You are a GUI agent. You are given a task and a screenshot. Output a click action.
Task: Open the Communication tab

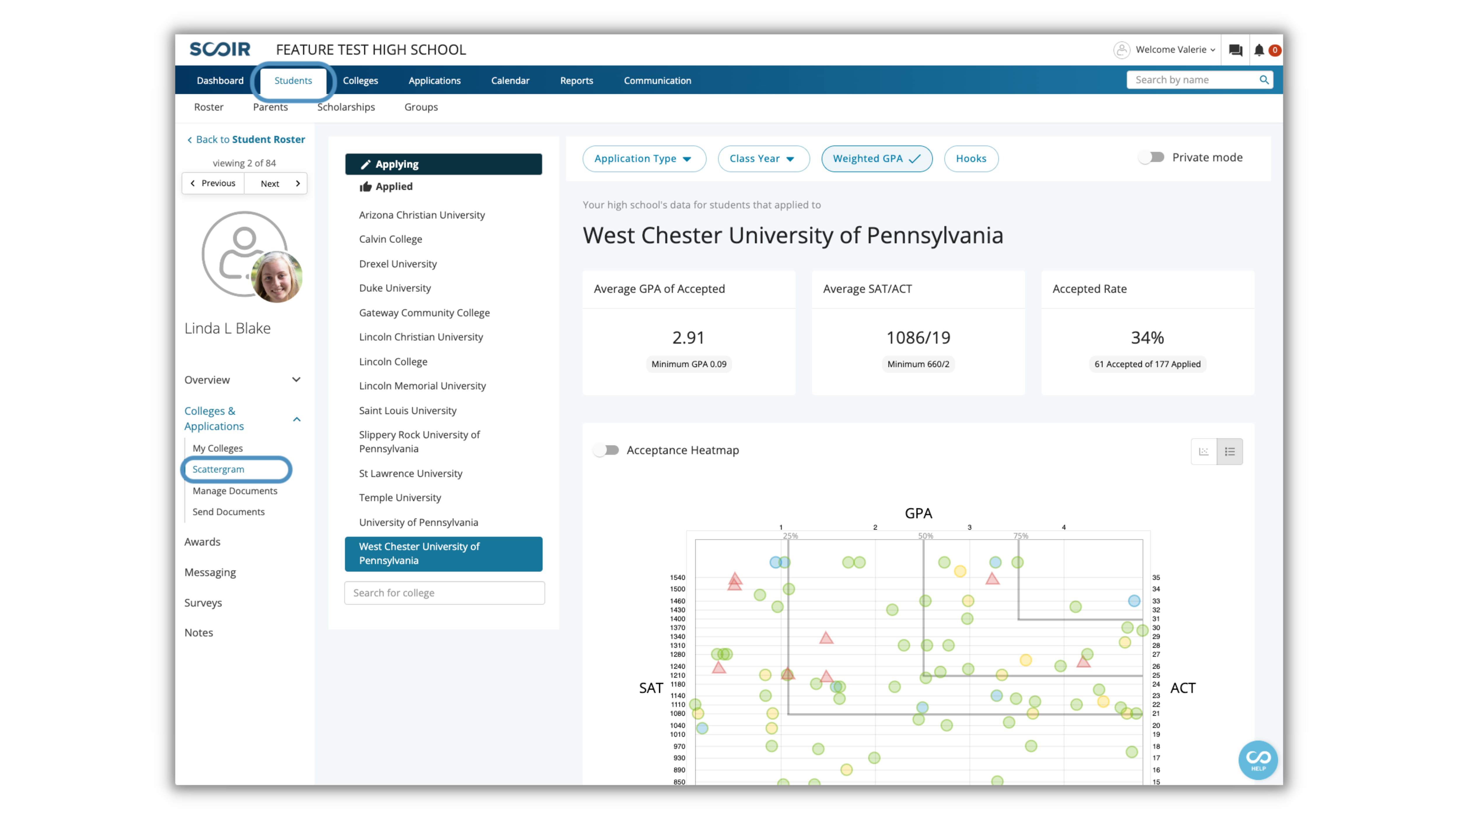tap(657, 80)
